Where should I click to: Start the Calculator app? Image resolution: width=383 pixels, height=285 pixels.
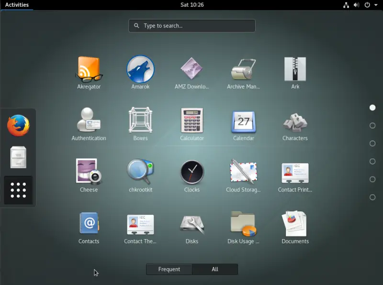(192, 123)
